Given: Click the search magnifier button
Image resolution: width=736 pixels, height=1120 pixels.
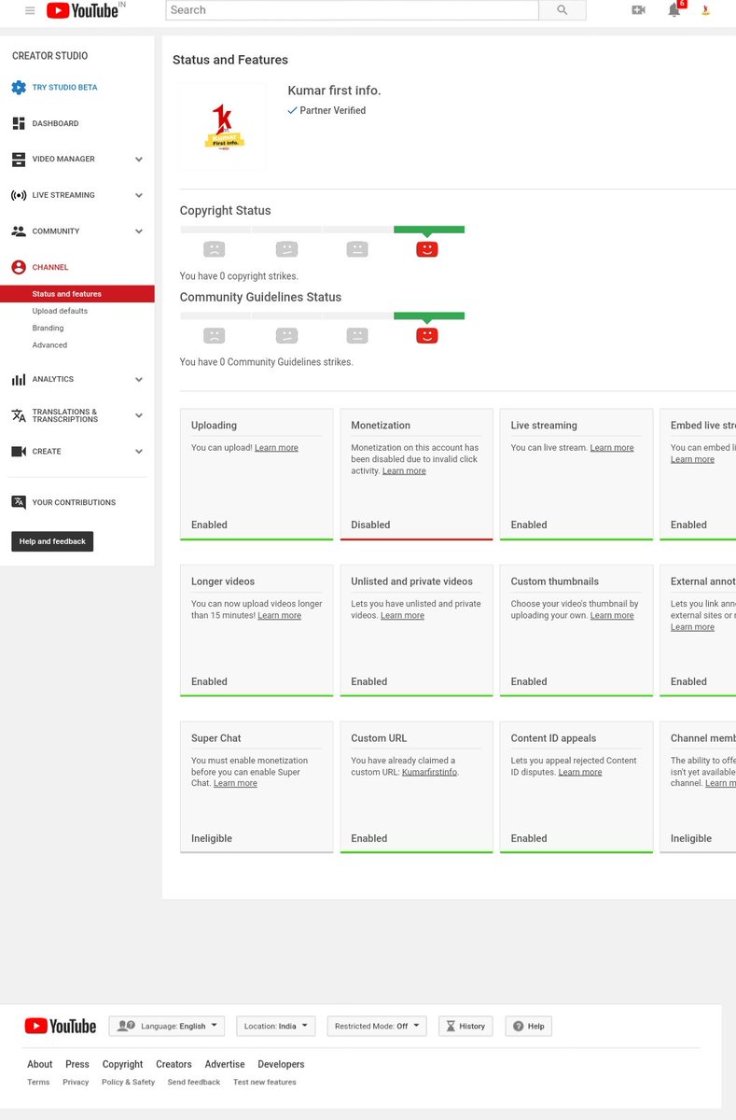Looking at the screenshot, I should point(562,10).
